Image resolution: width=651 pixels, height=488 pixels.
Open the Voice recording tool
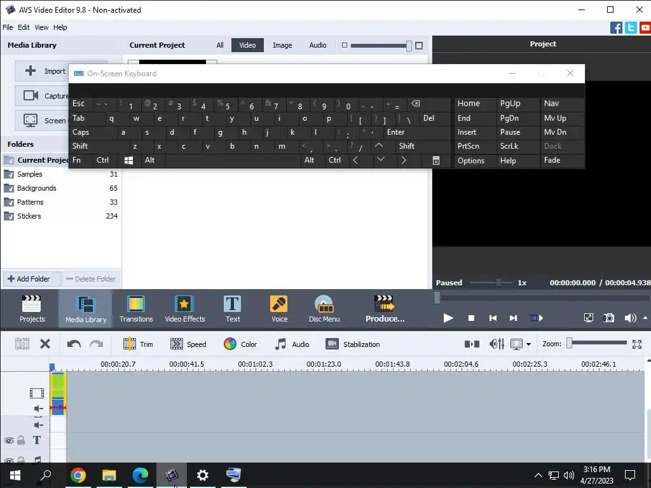coord(279,309)
